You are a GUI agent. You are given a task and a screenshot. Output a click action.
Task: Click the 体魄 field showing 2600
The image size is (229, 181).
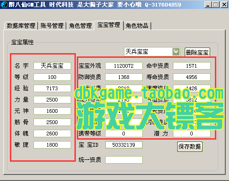pos(52,134)
